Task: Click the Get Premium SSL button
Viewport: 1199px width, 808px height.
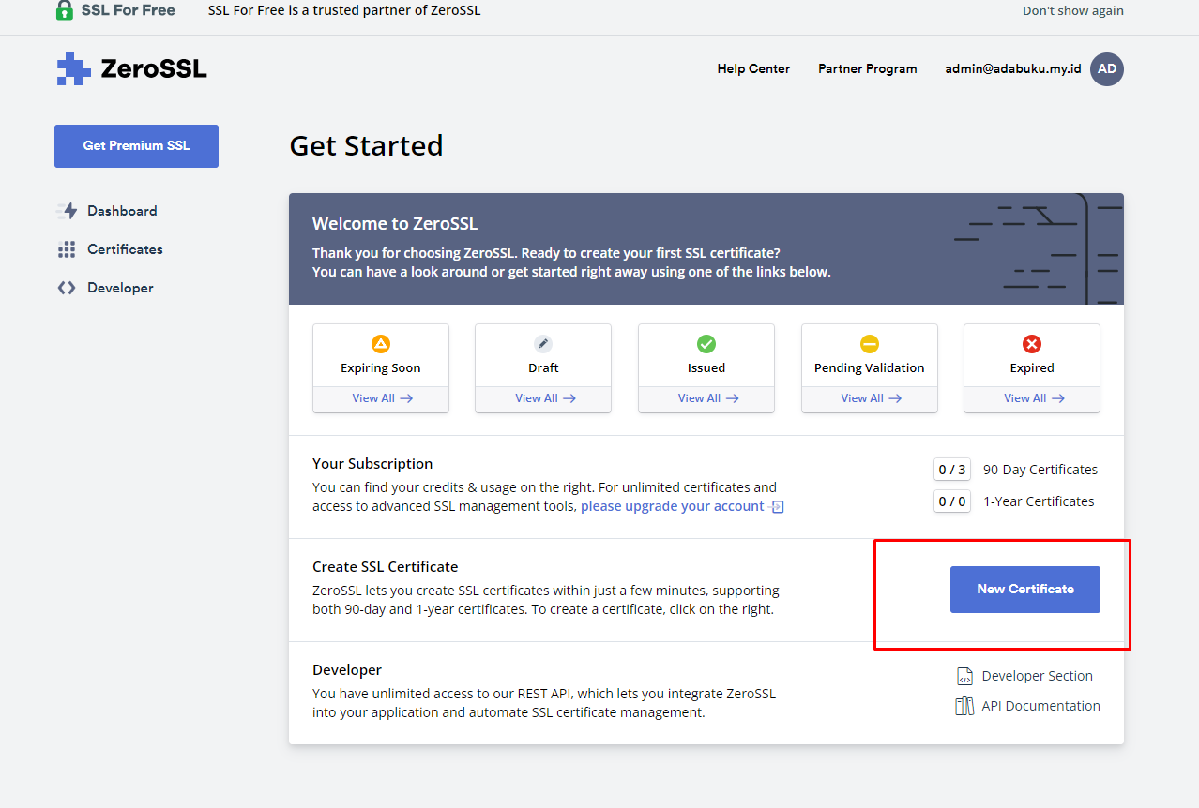Action: (136, 146)
